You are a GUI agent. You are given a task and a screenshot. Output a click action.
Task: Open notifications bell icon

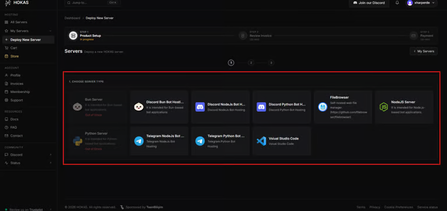click(x=397, y=3)
